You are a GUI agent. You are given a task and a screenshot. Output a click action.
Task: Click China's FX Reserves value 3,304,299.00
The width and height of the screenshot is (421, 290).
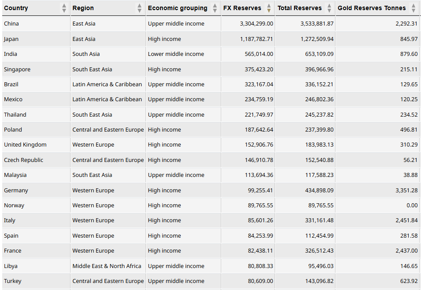pyautogui.click(x=257, y=24)
